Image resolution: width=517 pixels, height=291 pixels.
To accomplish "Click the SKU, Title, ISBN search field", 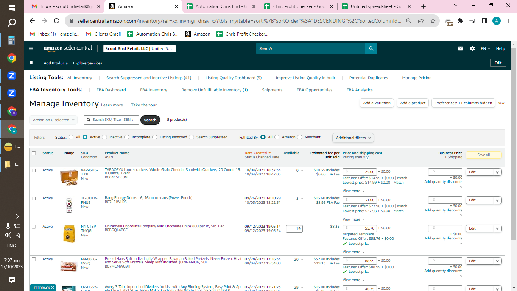I will [112, 120].
